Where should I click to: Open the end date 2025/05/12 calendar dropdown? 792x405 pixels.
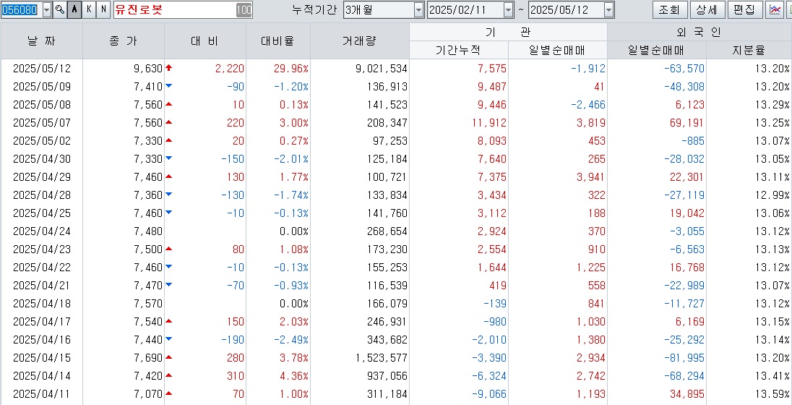coord(608,9)
